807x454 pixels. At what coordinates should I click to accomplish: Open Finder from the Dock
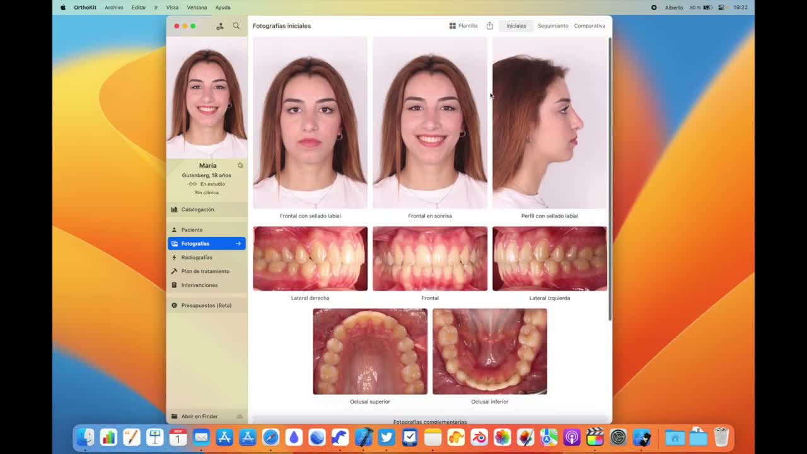pyautogui.click(x=85, y=437)
